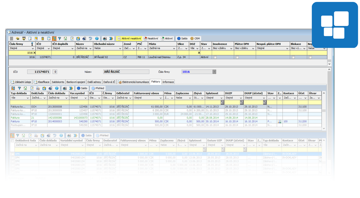This screenshot has height=198, width=360.
Task: Click the Excel export icon in top toolbar
Action: point(65,38)
